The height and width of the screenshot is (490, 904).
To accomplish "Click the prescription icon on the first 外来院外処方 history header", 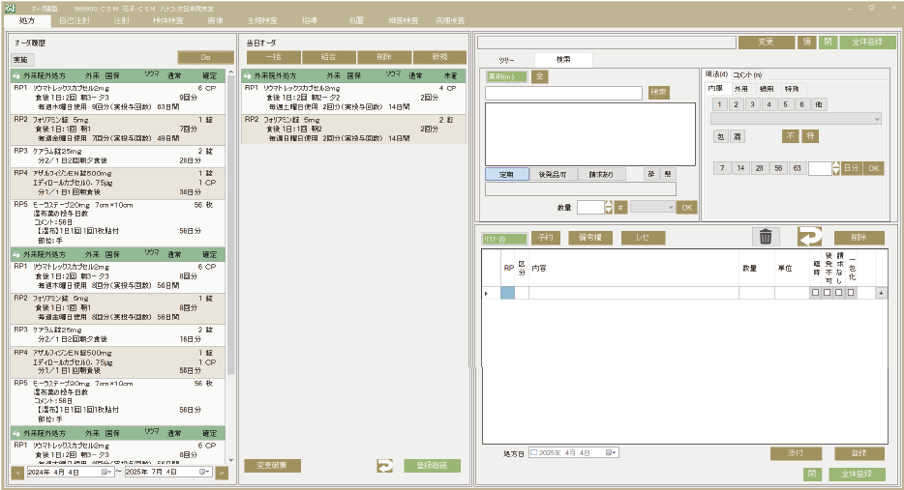I will (x=16, y=75).
